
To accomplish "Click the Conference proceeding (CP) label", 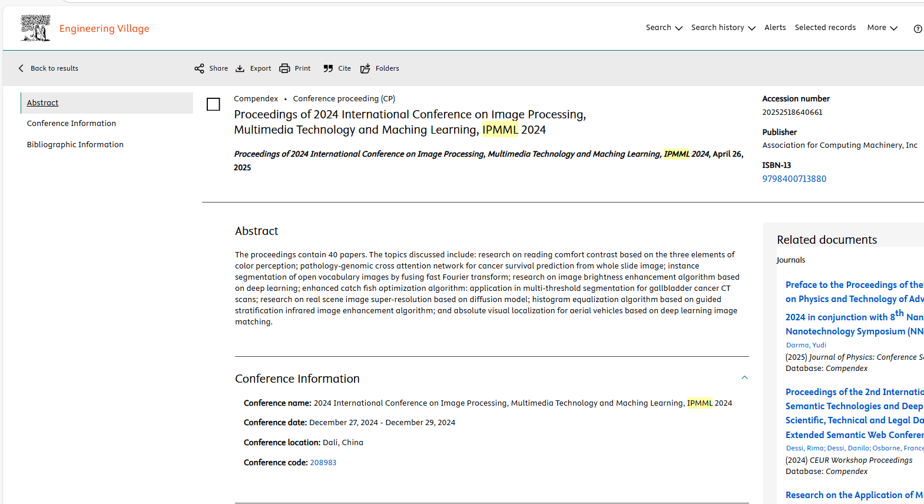I will click(x=344, y=99).
